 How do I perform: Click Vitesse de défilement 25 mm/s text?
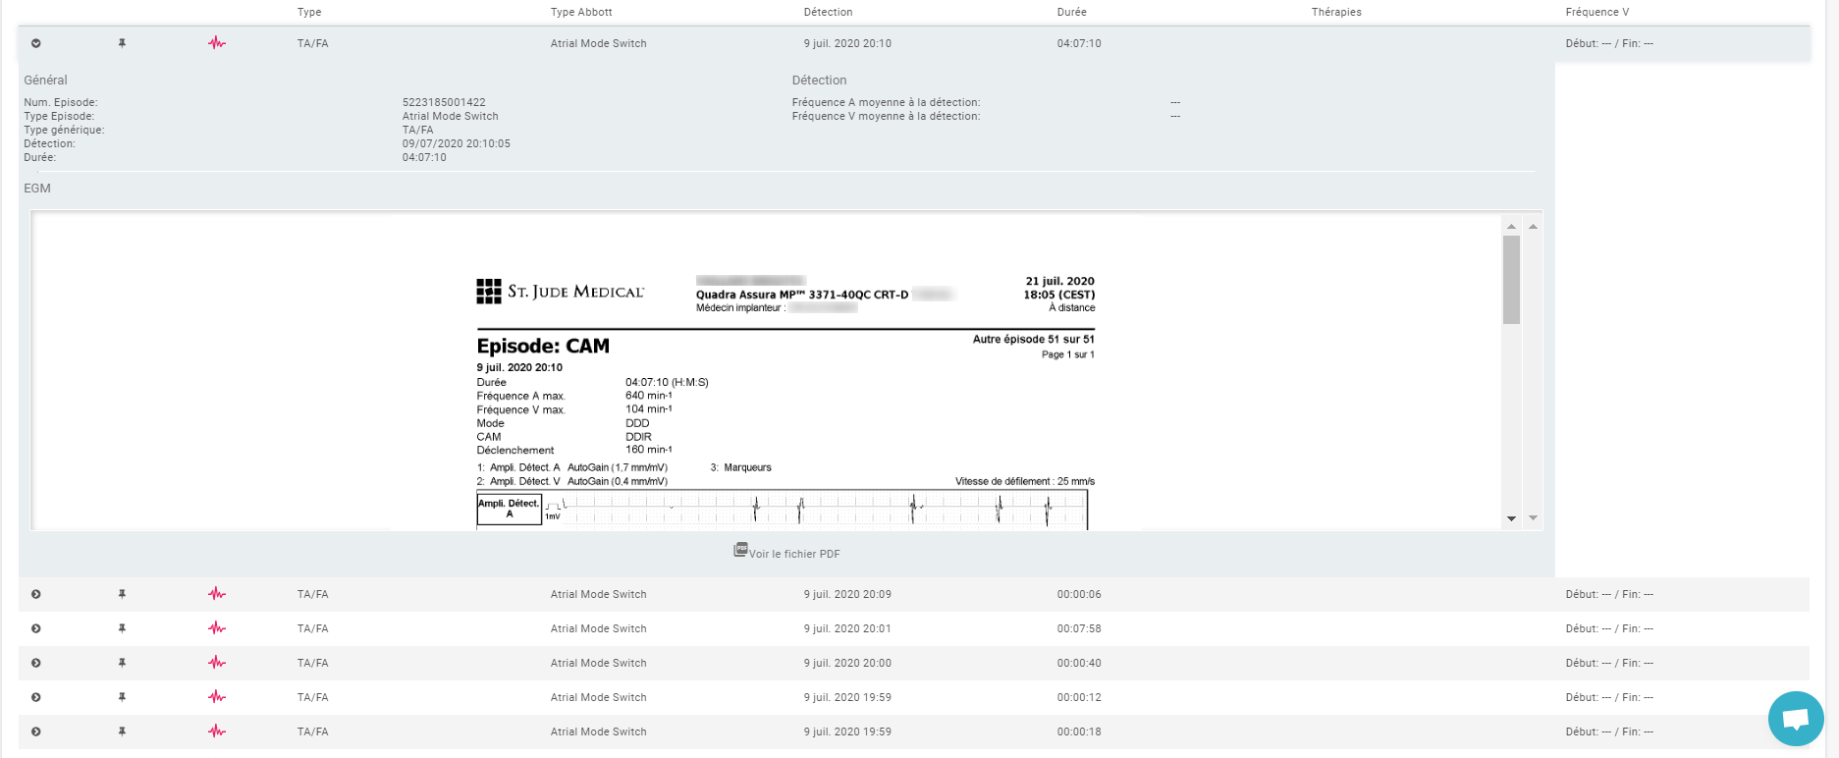pos(1025,481)
